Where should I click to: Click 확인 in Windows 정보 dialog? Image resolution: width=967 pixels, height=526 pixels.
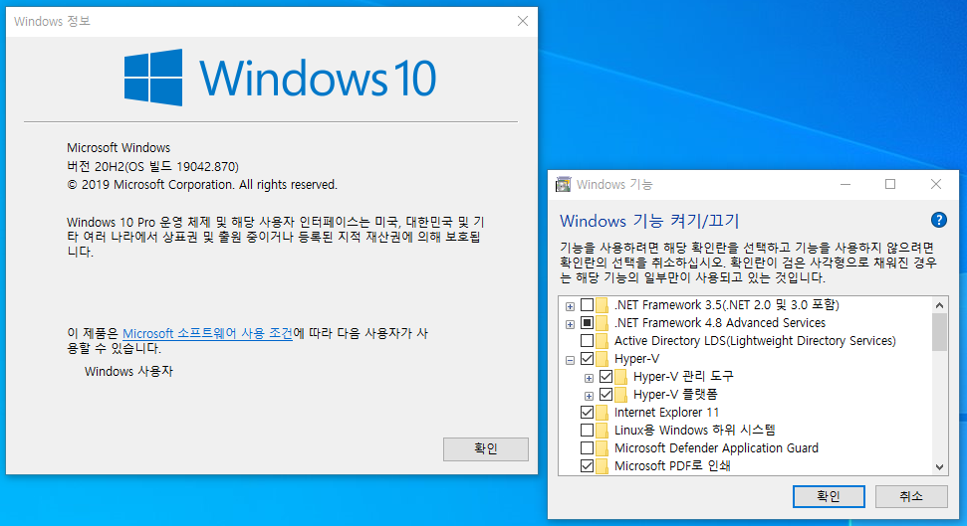click(x=486, y=449)
